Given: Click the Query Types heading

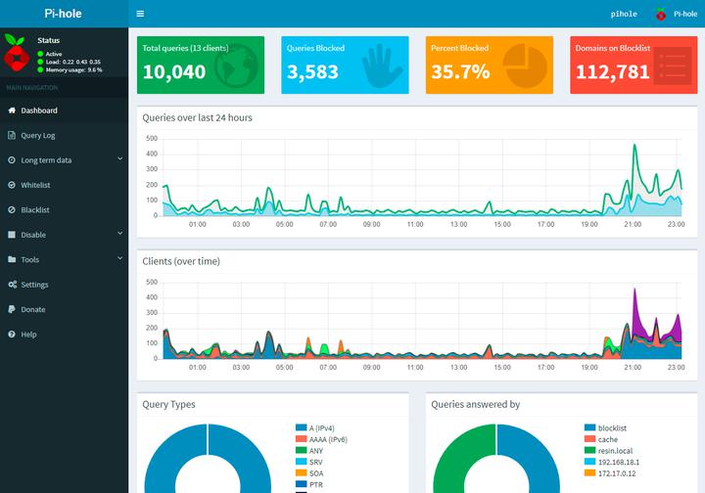Looking at the screenshot, I should pos(168,405).
